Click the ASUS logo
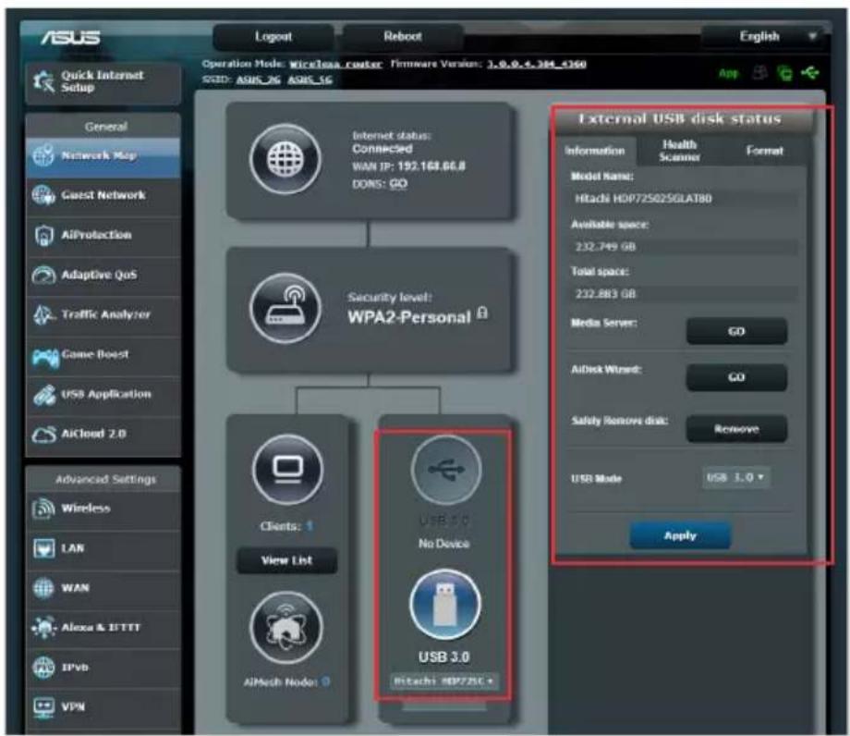The image size is (850, 736). point(70,37)
